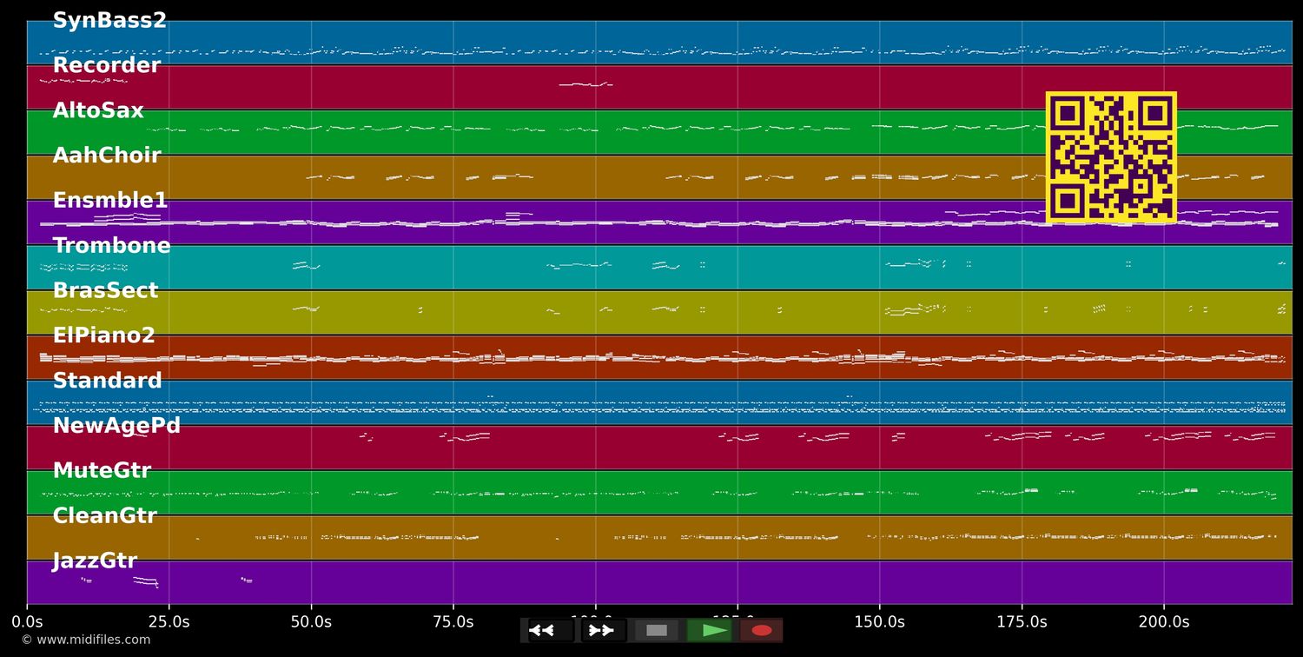
Task: Stop playback with the gray square button
Action: [657, 630]
